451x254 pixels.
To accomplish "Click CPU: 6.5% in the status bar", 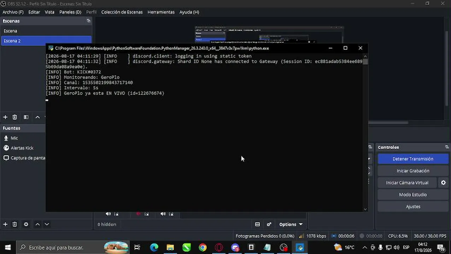I will 398,236.
